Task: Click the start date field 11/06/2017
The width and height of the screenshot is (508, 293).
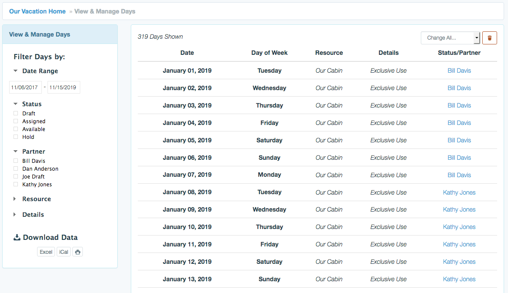Action: [x=25, y=88]
